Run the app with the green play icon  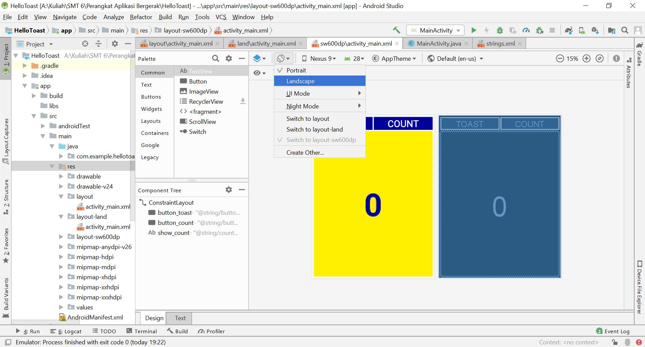pos(474,30)
